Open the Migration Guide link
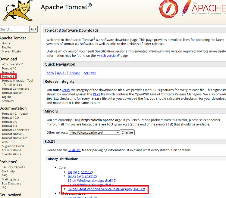This screenshot has width=226, height=198. (13, 146)
